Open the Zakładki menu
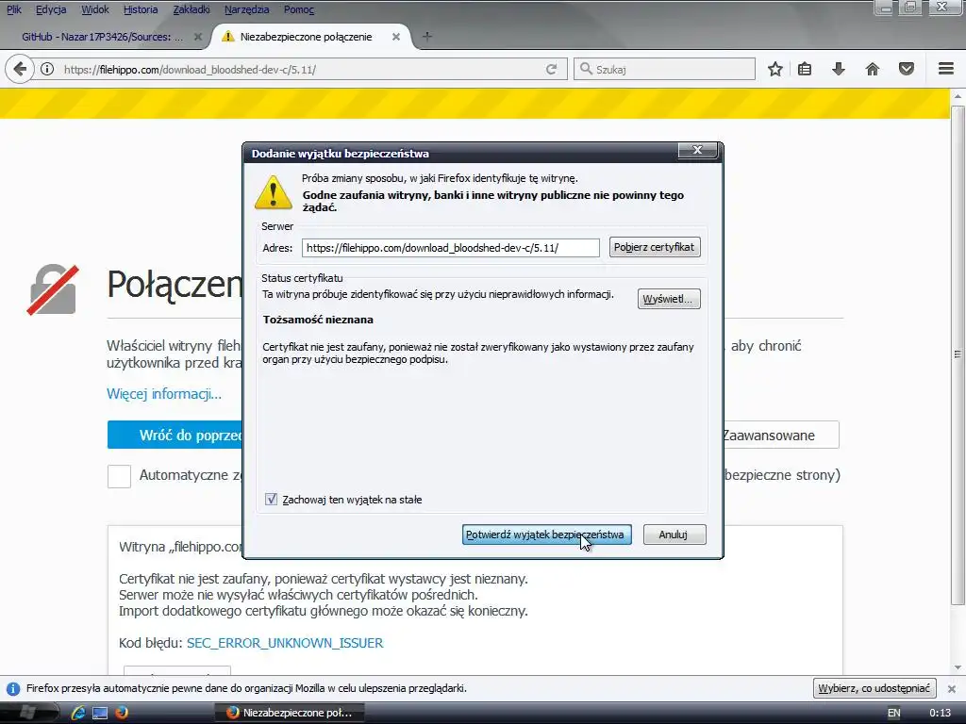The width and height of the screenshot is (966, 724). (191, 9)
